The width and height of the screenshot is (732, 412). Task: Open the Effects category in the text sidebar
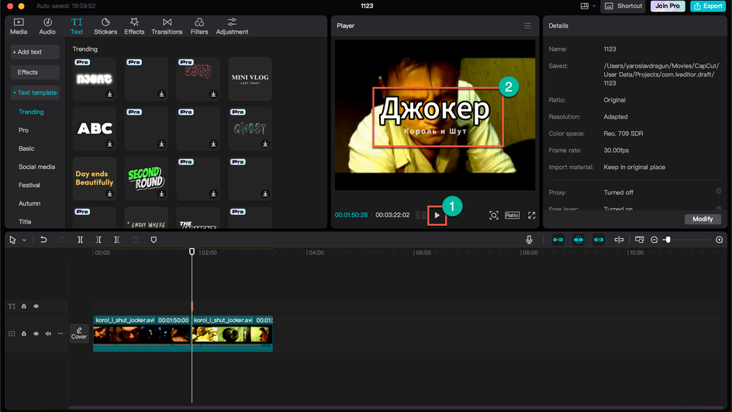[35, 72]
